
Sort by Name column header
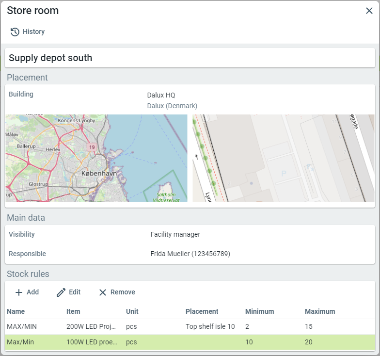pyautogui.click(x=16, y=311)
